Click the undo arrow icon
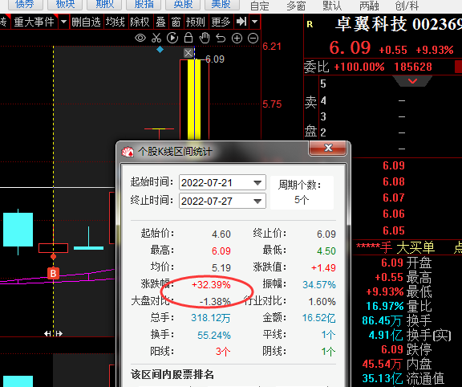Viewport: 462px width, 387px height. [221, 38]
